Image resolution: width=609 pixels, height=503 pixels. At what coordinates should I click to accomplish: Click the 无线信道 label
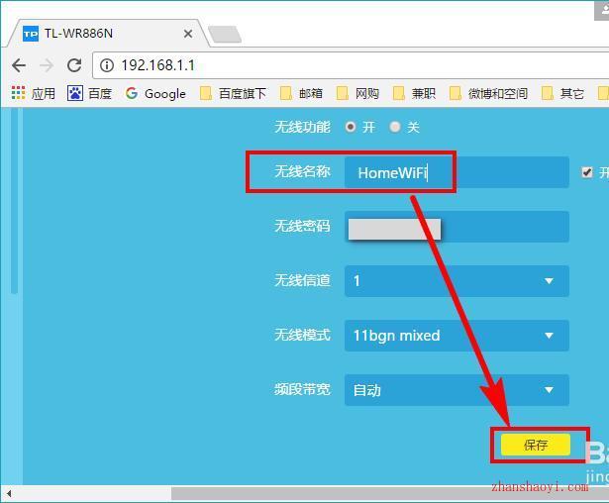point(302,280)
